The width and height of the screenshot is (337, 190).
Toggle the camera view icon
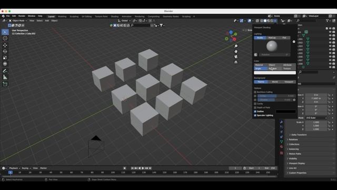[x=236, y=56]
